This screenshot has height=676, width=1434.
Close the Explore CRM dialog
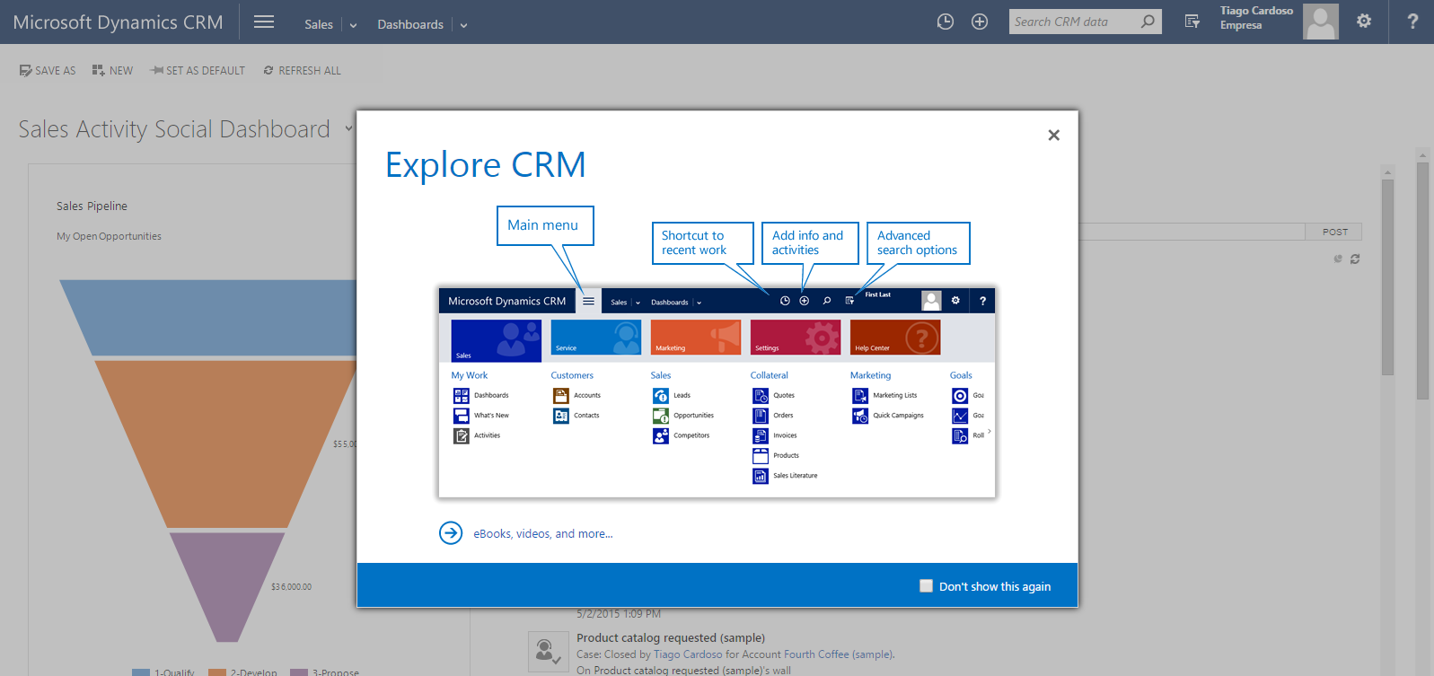pyautogui.click(x=1053, y=136)
